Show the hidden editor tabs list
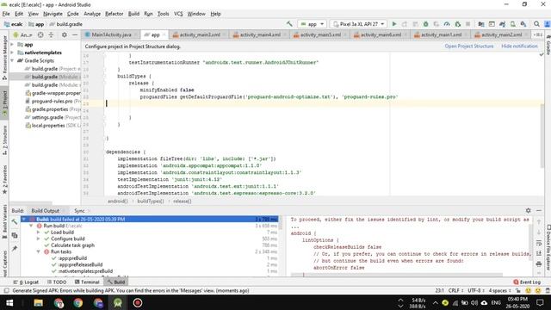The image size is (551, 310). (537, 34)
